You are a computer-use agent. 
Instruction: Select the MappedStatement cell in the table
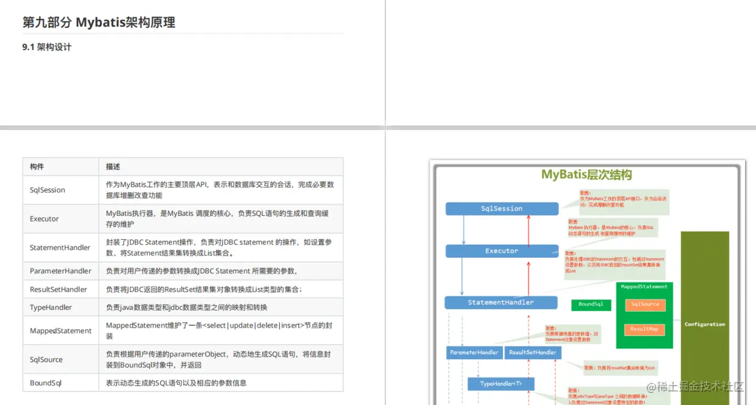(x=60, y=331)
